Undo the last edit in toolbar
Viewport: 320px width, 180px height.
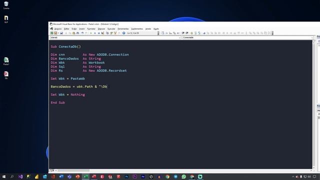click(82, 33)
